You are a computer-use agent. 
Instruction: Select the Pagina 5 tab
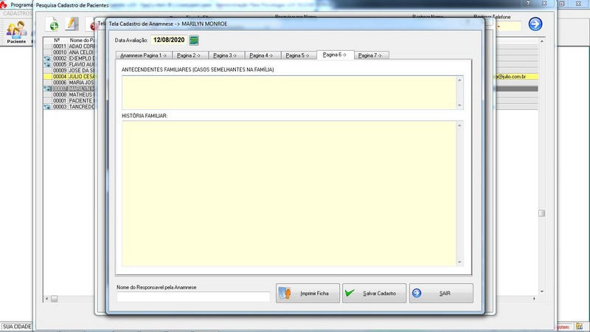pos(297,55)
